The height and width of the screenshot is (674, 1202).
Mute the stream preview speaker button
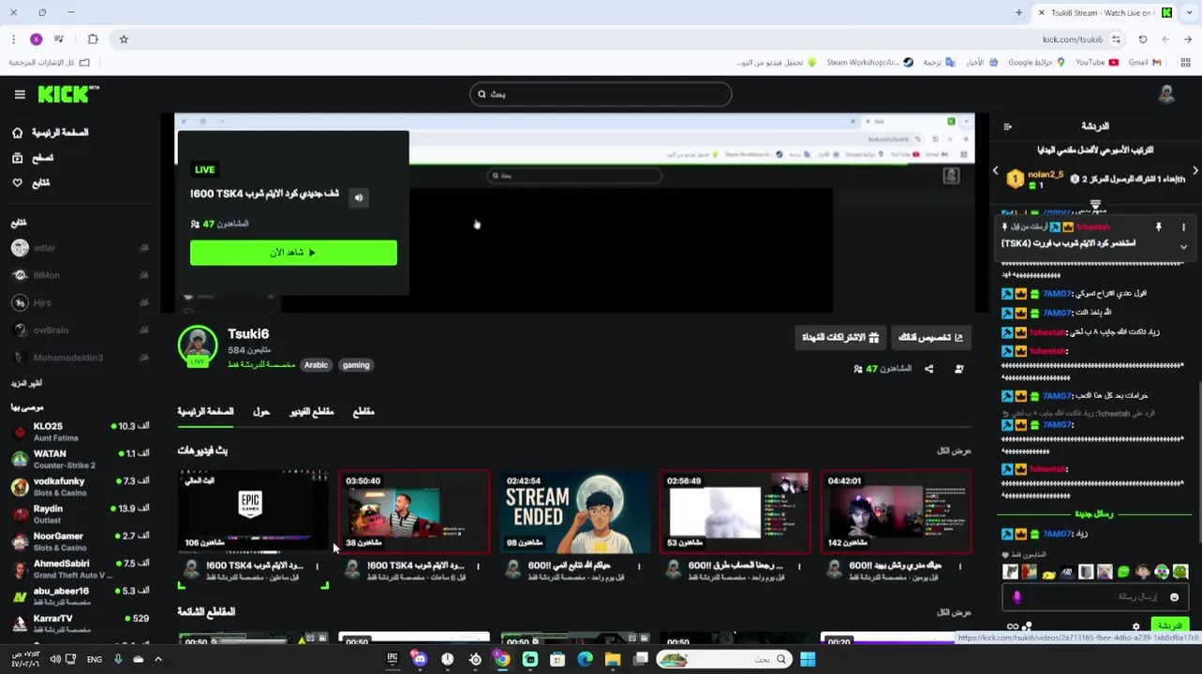[x=359, y=198]
